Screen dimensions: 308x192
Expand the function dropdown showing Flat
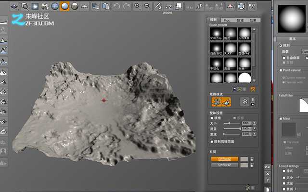click(305, 52)
